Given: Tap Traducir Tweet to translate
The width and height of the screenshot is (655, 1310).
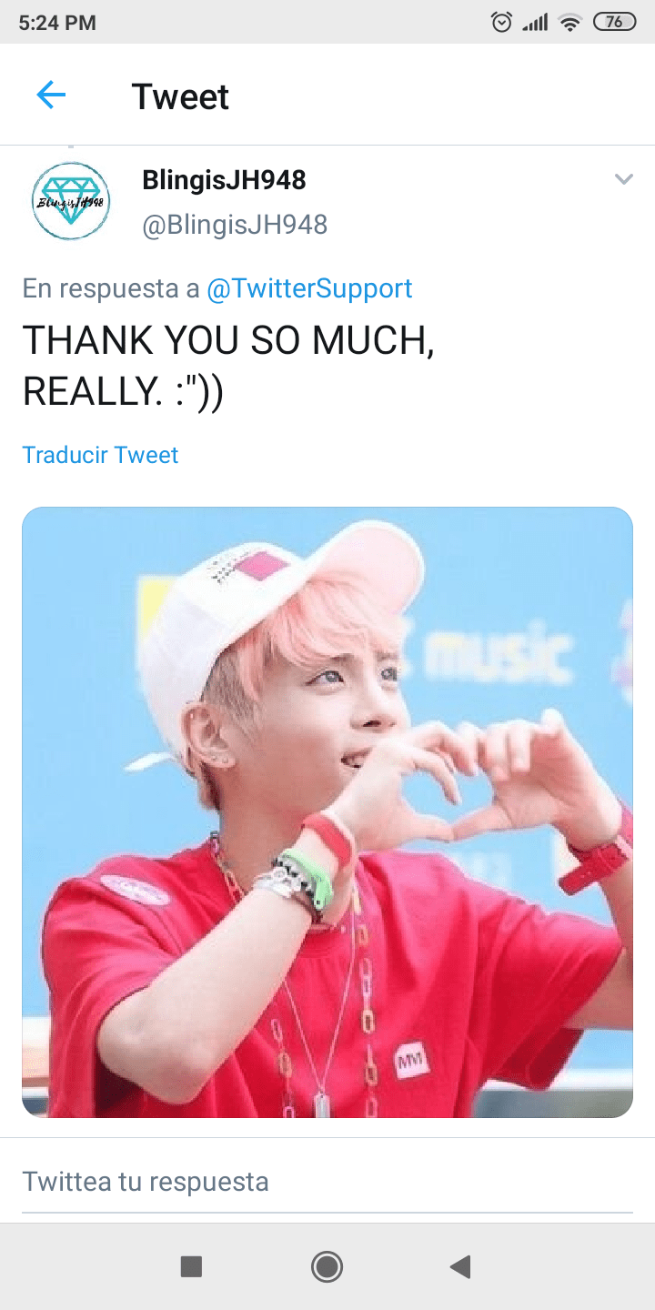Looking at the screenshot, I should pos(100,455).
